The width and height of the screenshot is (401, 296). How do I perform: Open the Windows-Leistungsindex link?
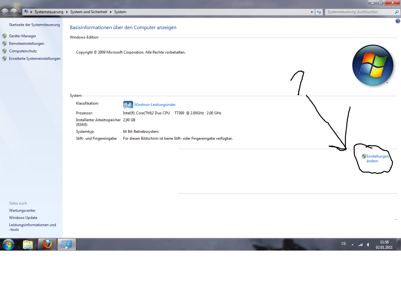(155, 105)
